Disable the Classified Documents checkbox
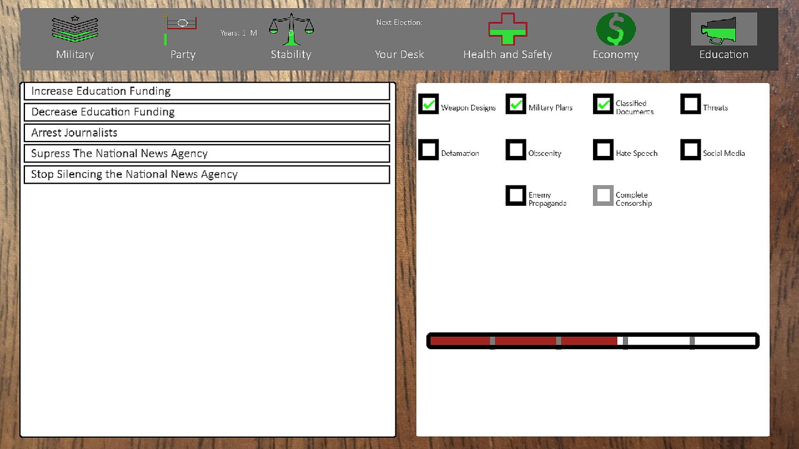 [603, 104]
